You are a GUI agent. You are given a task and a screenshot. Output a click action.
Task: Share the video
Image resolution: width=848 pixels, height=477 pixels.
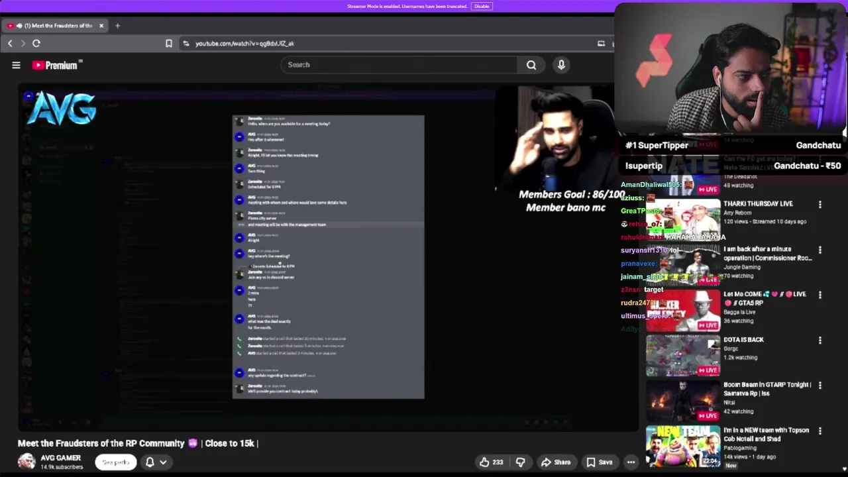coord(555,462)
